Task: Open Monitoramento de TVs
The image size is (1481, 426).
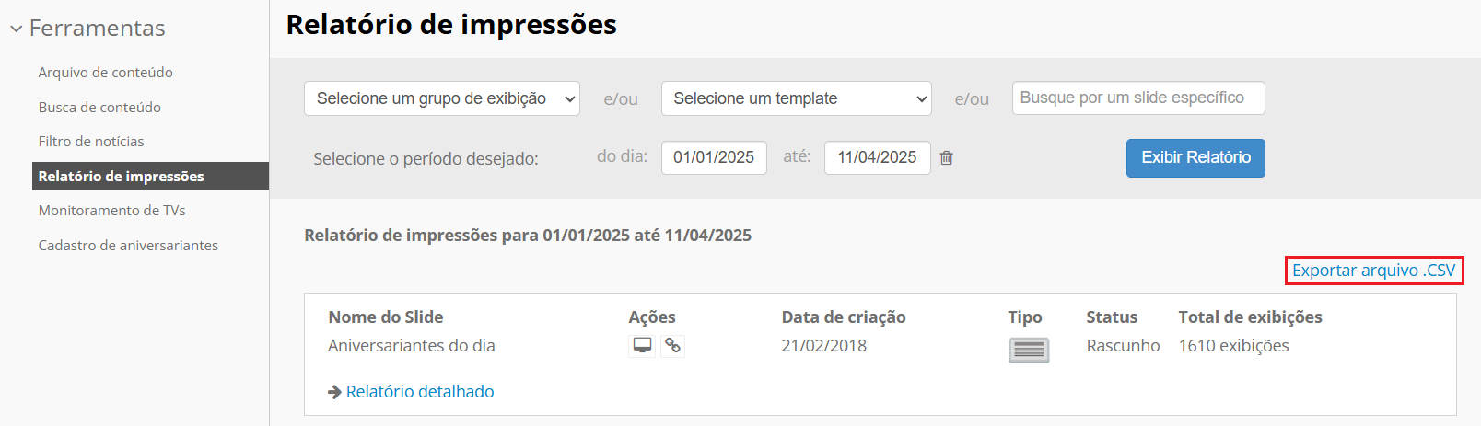Action: [111, 211]
